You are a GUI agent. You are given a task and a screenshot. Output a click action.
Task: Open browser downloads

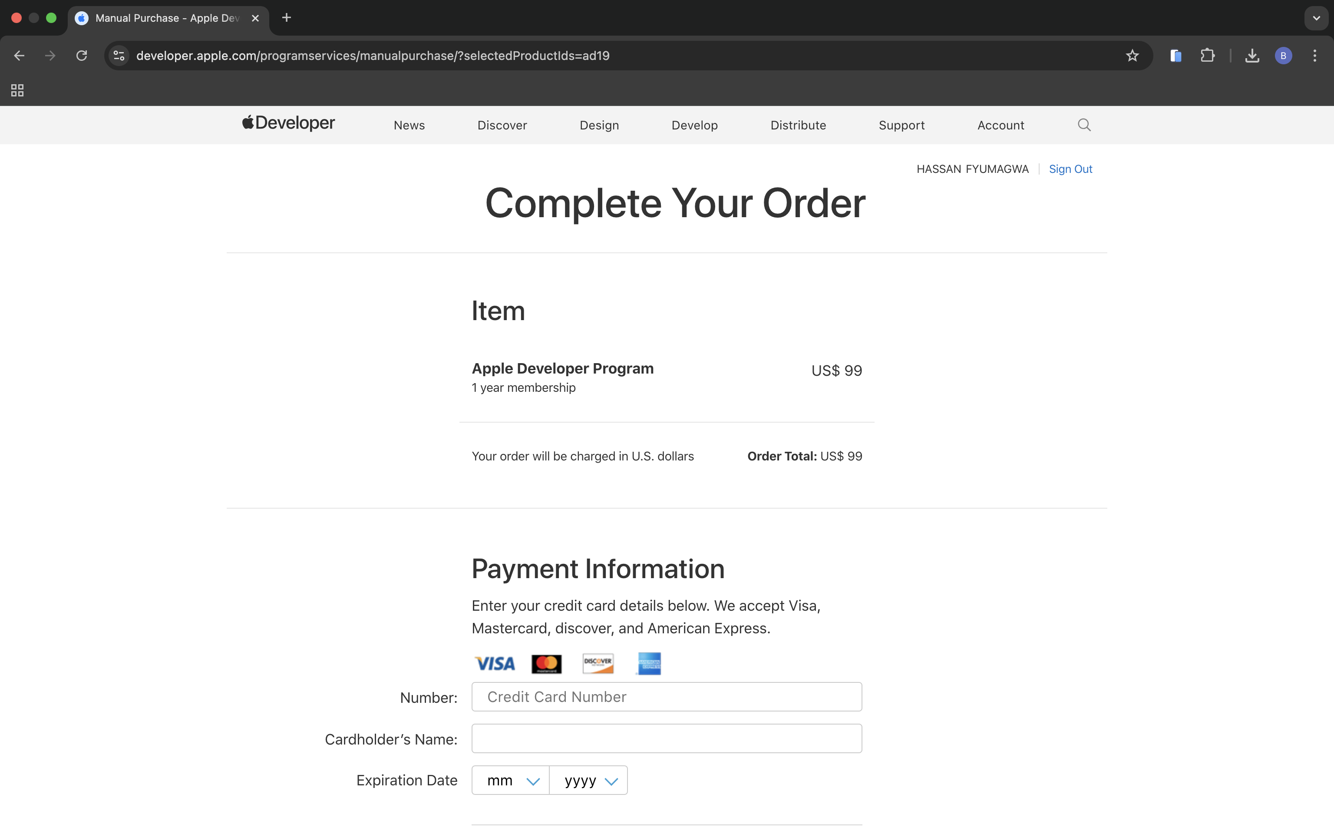tap(1252, 56)
